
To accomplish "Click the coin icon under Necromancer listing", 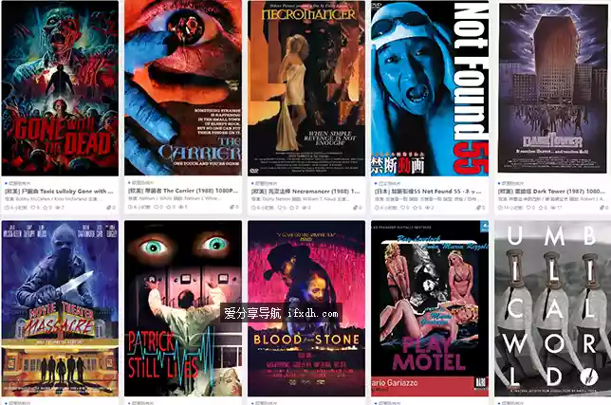I will pyautogui.click(x=356, y=208).
